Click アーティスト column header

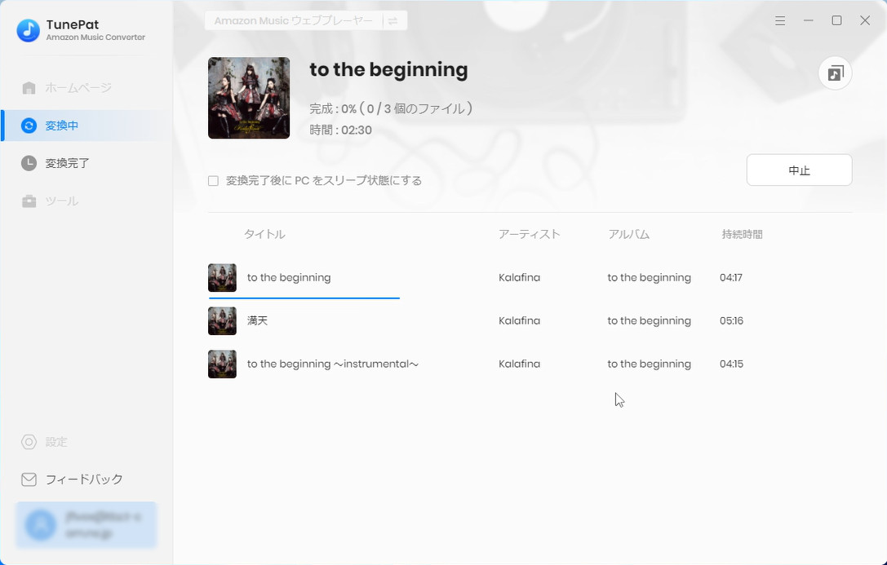pos(530,235)
